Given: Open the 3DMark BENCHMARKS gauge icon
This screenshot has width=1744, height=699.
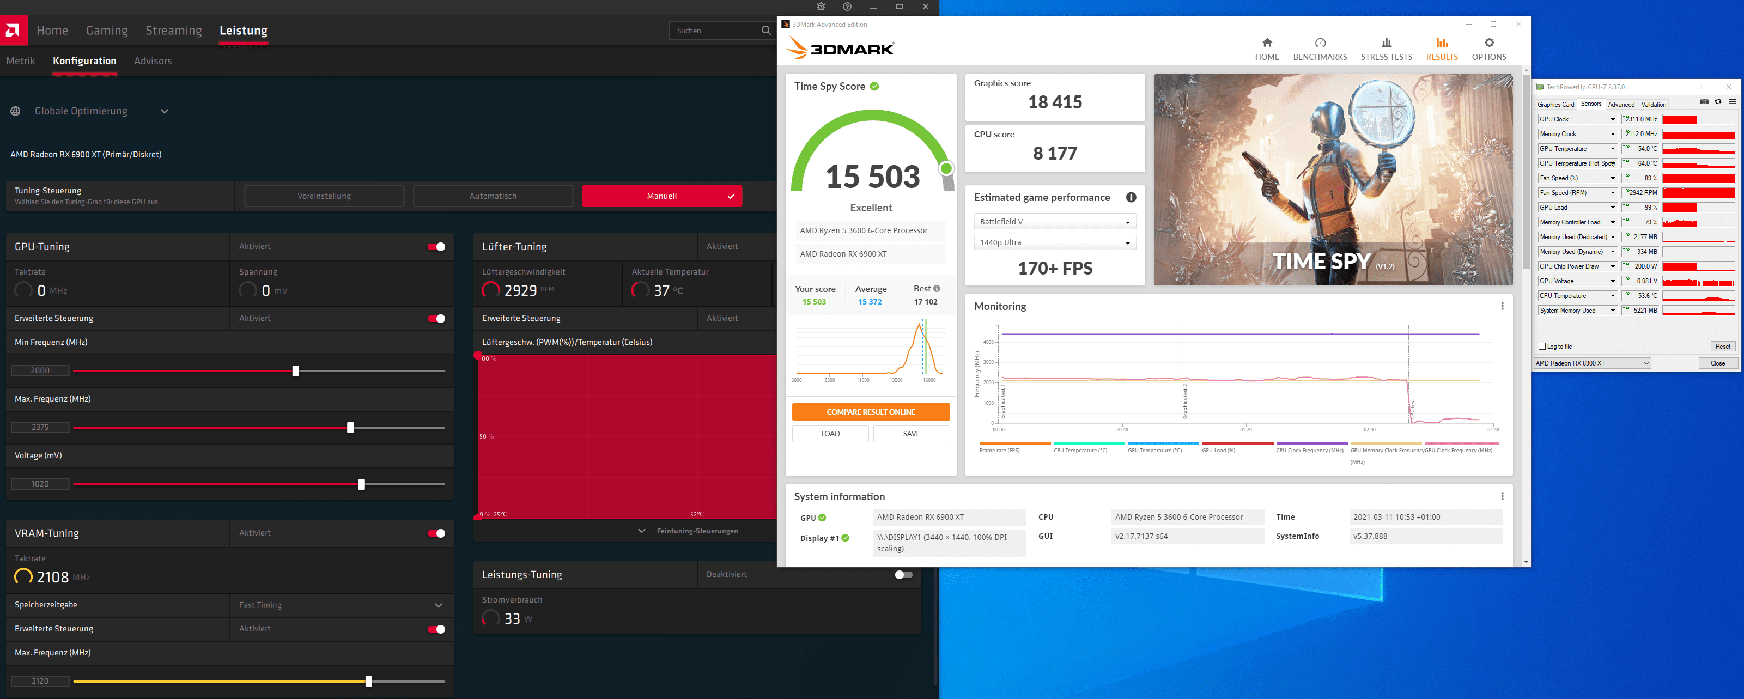Looking at the screenshot, I should pos(1320,42).
